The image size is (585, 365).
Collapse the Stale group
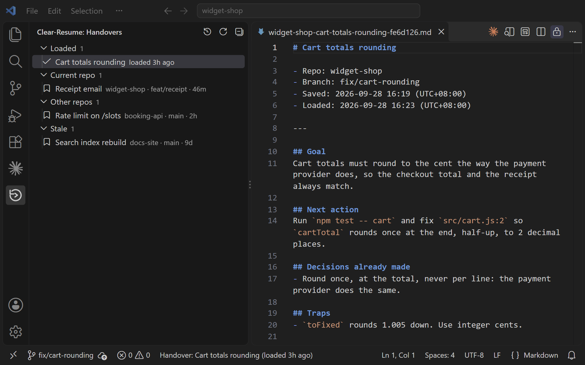(44, 128)
